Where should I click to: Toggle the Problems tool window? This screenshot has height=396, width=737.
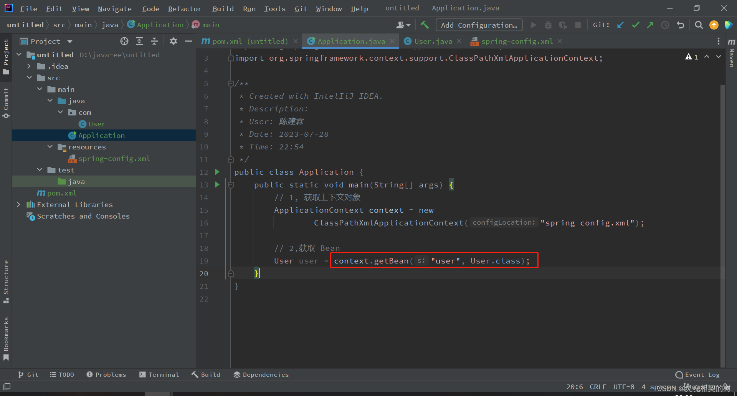pos(106,374)
